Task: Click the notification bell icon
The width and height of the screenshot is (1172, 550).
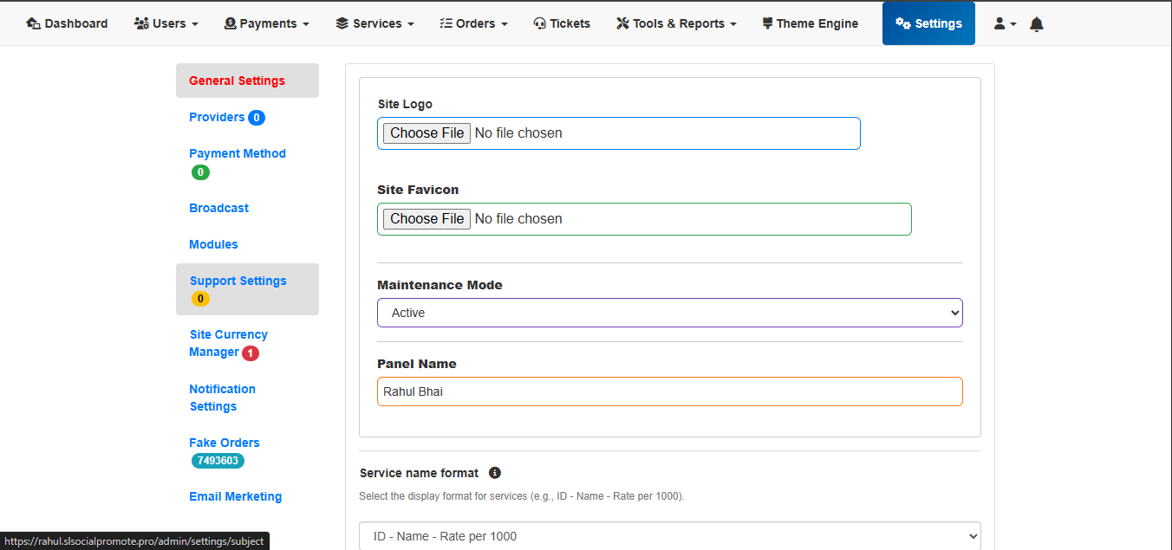Action: (x=1036, y=24)
